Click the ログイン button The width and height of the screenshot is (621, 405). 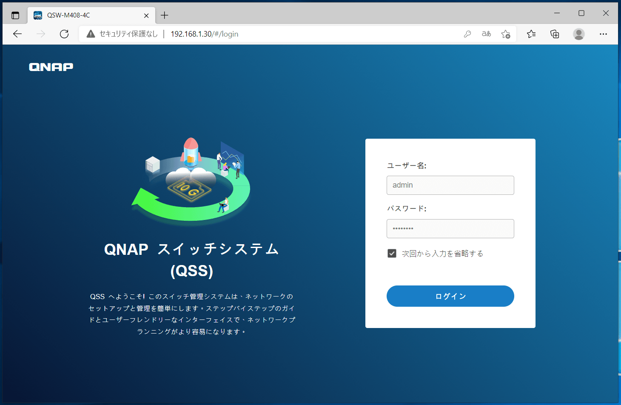[450, 296]
